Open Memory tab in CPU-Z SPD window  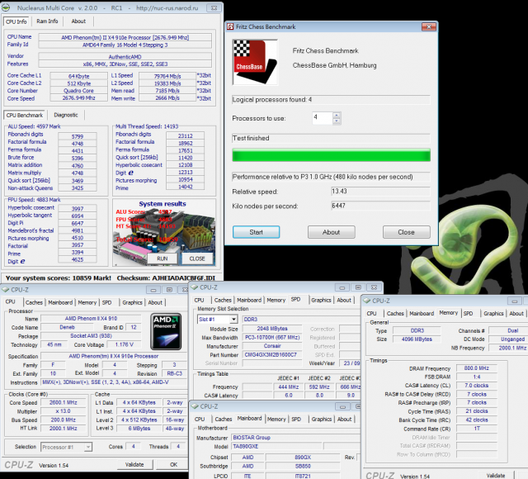(276, 300)
